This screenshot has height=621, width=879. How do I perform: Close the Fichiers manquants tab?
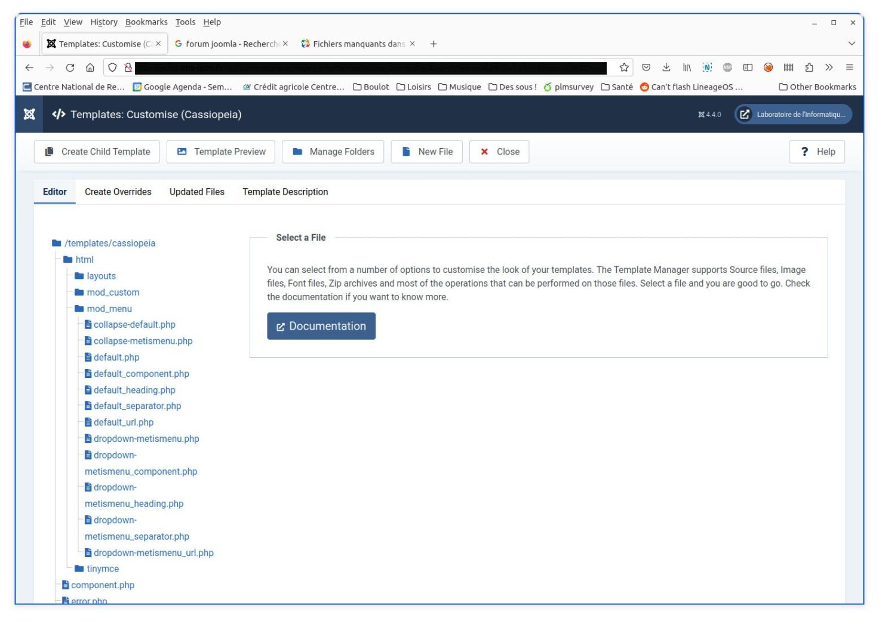[x=412, y=44]
